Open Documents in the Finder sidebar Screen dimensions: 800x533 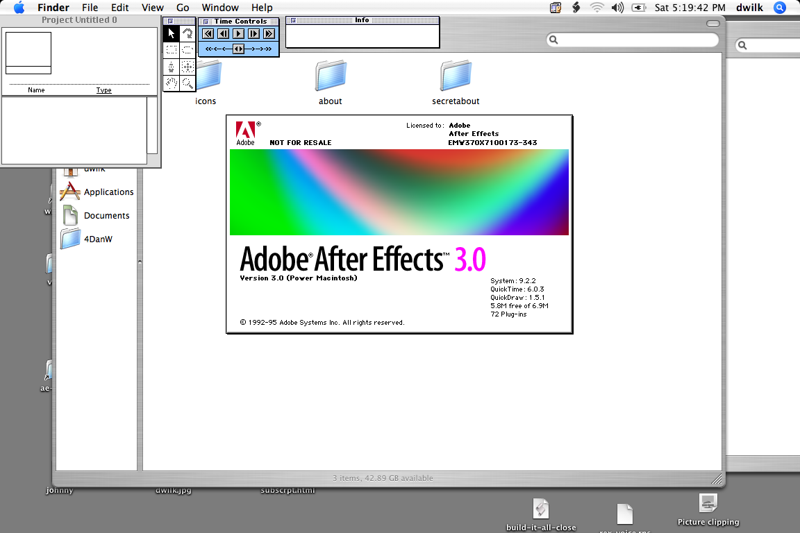pos(97,215)
